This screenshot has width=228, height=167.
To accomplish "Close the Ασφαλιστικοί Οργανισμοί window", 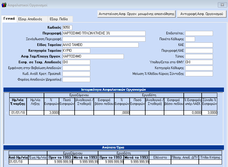I will [x=222, y=5].
